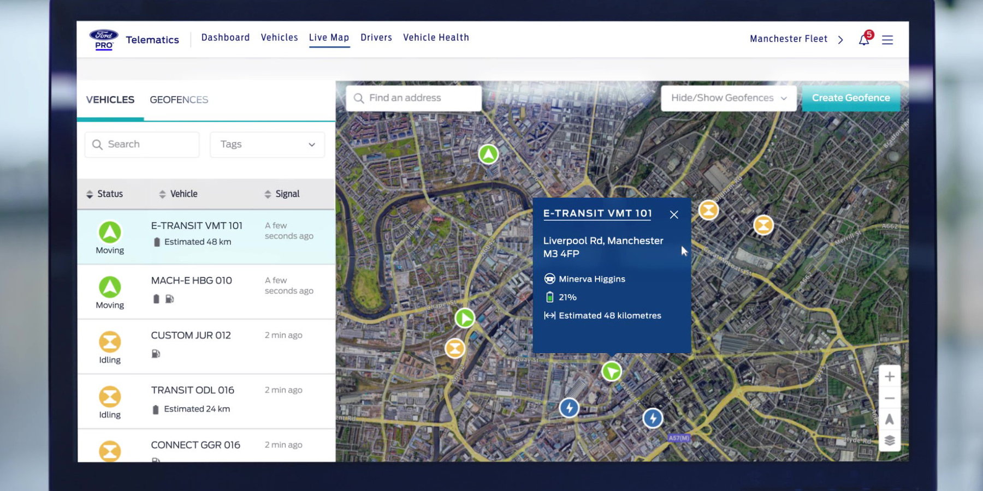Click TRANSIT ODL 016 battery icon
983x491 pixels.
pyautogui.click(x=156, y=409)
